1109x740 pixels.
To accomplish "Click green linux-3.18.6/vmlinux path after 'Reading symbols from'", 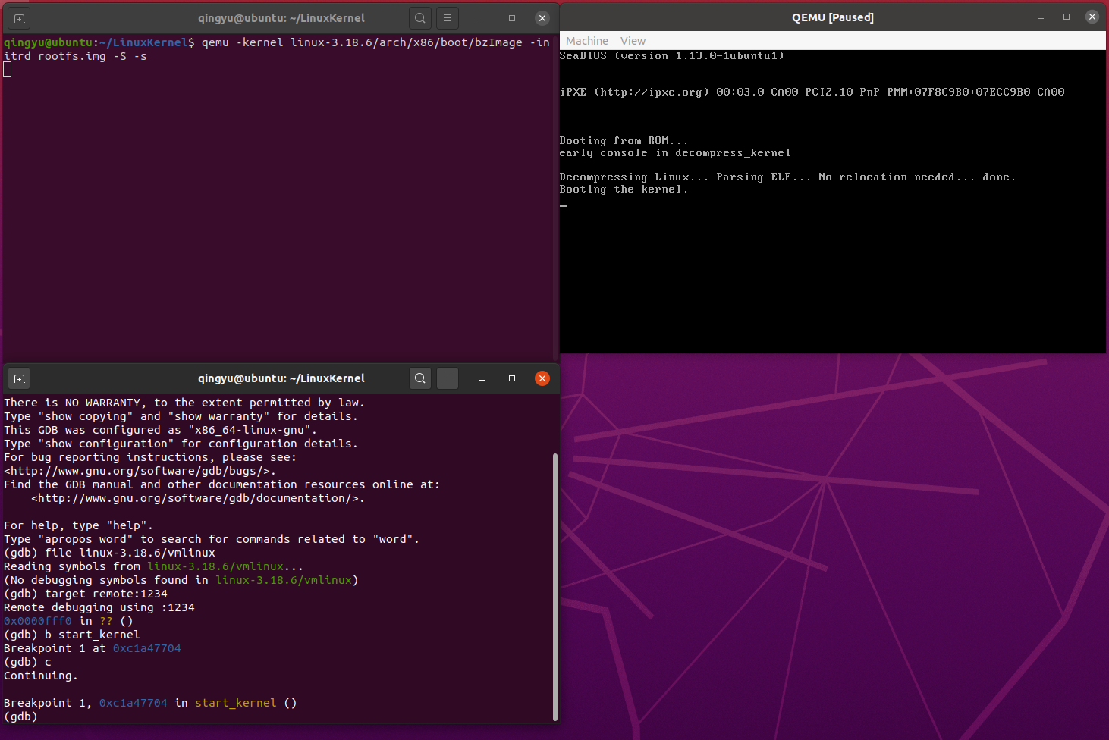I will (x=215, y=566).
